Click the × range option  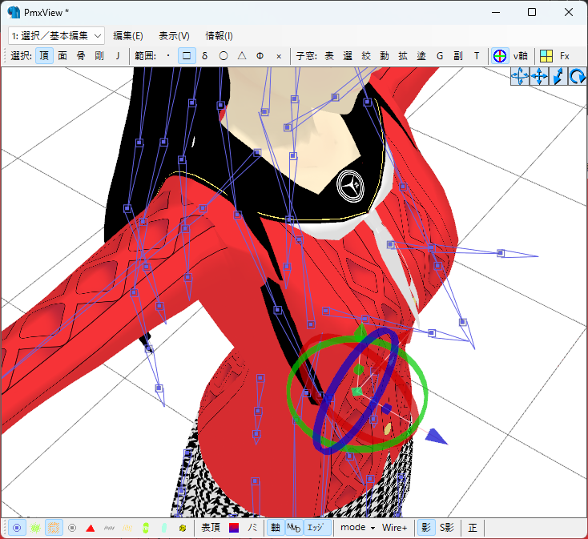coord(279,56)
